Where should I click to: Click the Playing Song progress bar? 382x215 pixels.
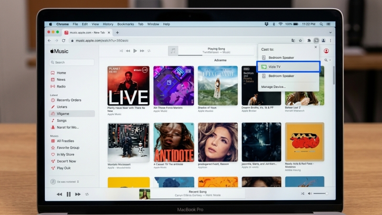(x=216, y=55)
